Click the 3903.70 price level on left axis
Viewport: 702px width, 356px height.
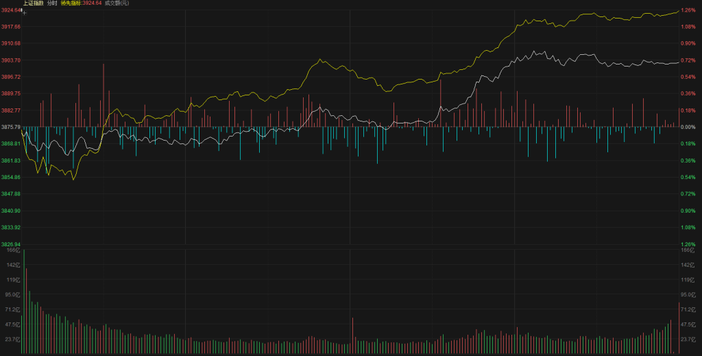click(x=11, y=60)
